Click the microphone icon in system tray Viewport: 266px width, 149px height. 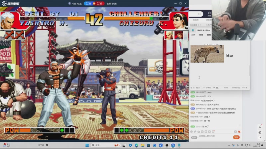(238, 145)
